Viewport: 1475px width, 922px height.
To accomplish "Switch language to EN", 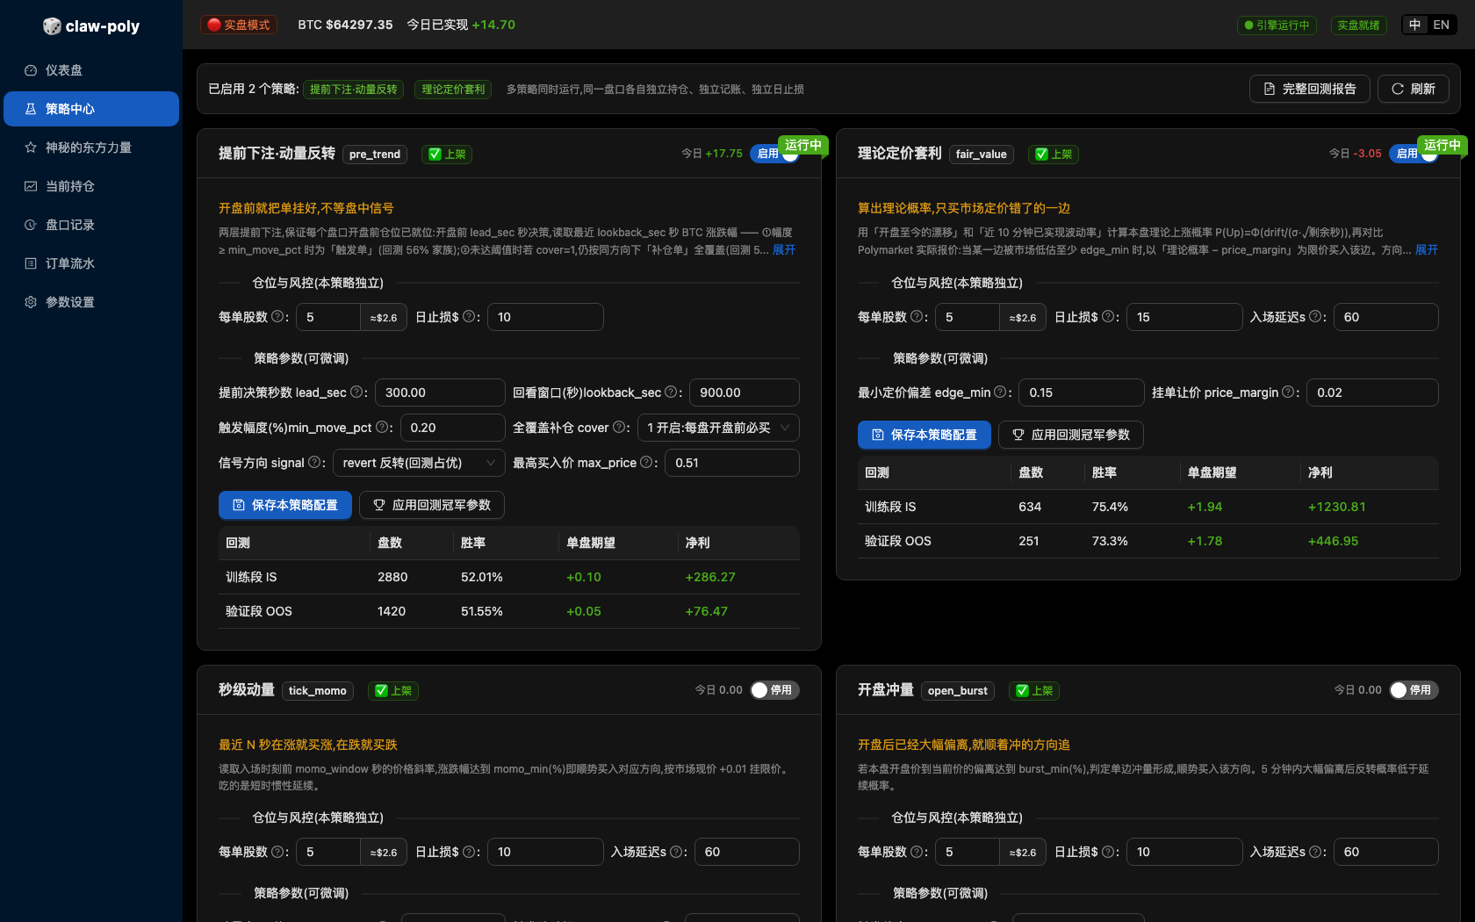I will 1442,25.
